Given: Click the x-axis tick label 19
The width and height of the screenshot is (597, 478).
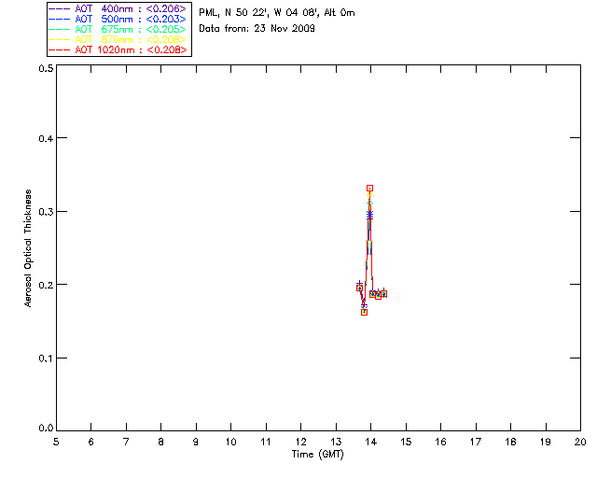Looking at the screenshot, I should (x=546, y=442).
